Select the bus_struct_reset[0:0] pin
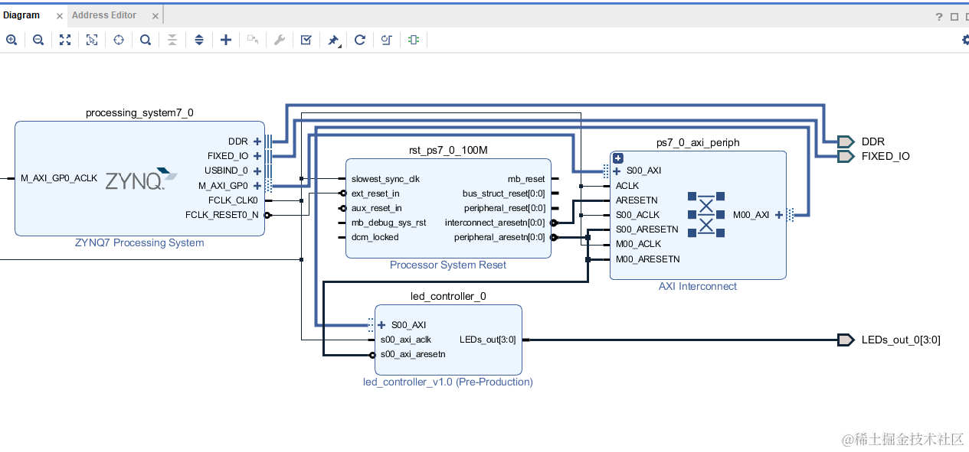 [x=504, y=193]
